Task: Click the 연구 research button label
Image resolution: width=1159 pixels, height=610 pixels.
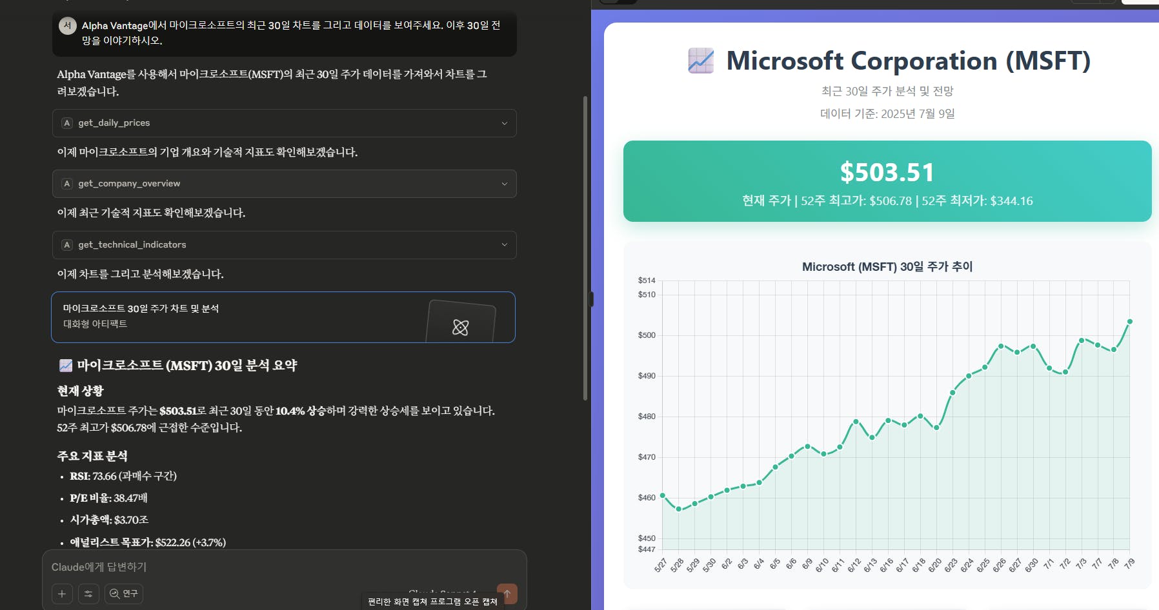Action: [130, 594]
